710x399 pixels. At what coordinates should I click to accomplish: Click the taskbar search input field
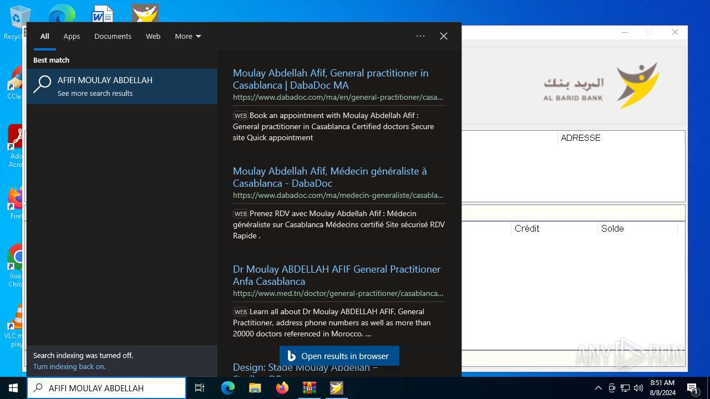click(x=106, y=388)
